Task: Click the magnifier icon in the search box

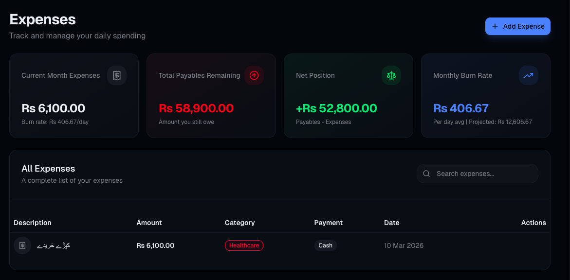Action: (x=426, y=174)
